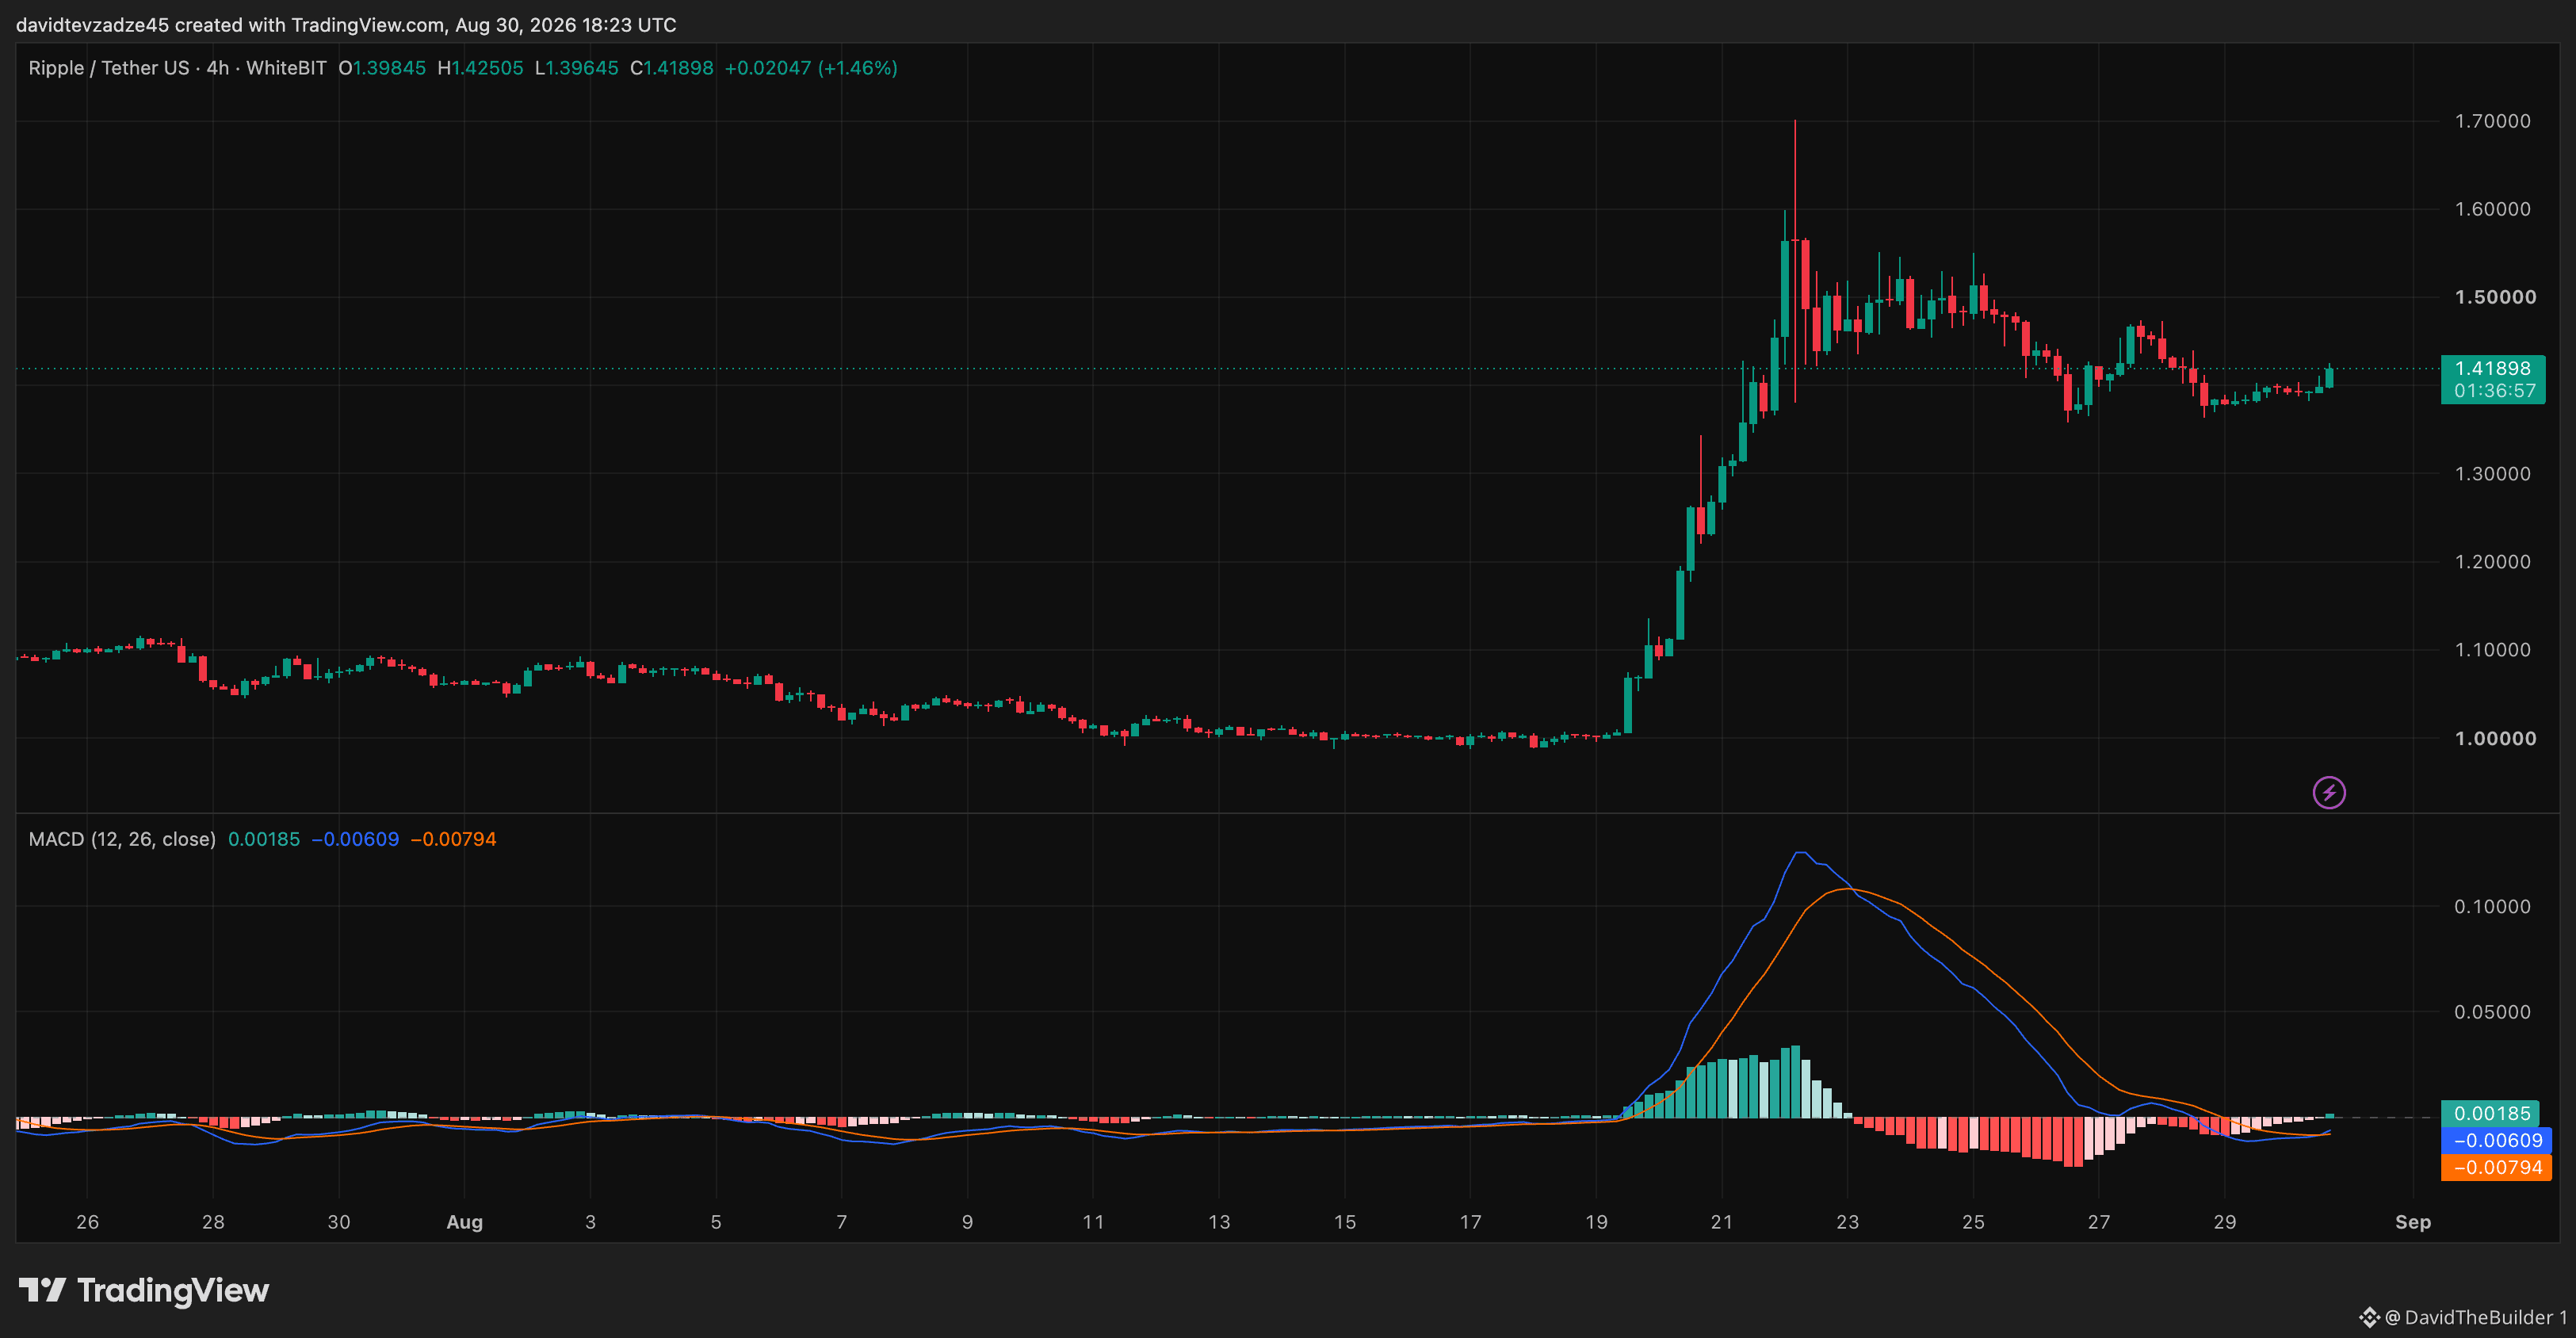Click date 21 on the time axis
Viewport: 2576px width, 1338px height.
[1722, 1222]
